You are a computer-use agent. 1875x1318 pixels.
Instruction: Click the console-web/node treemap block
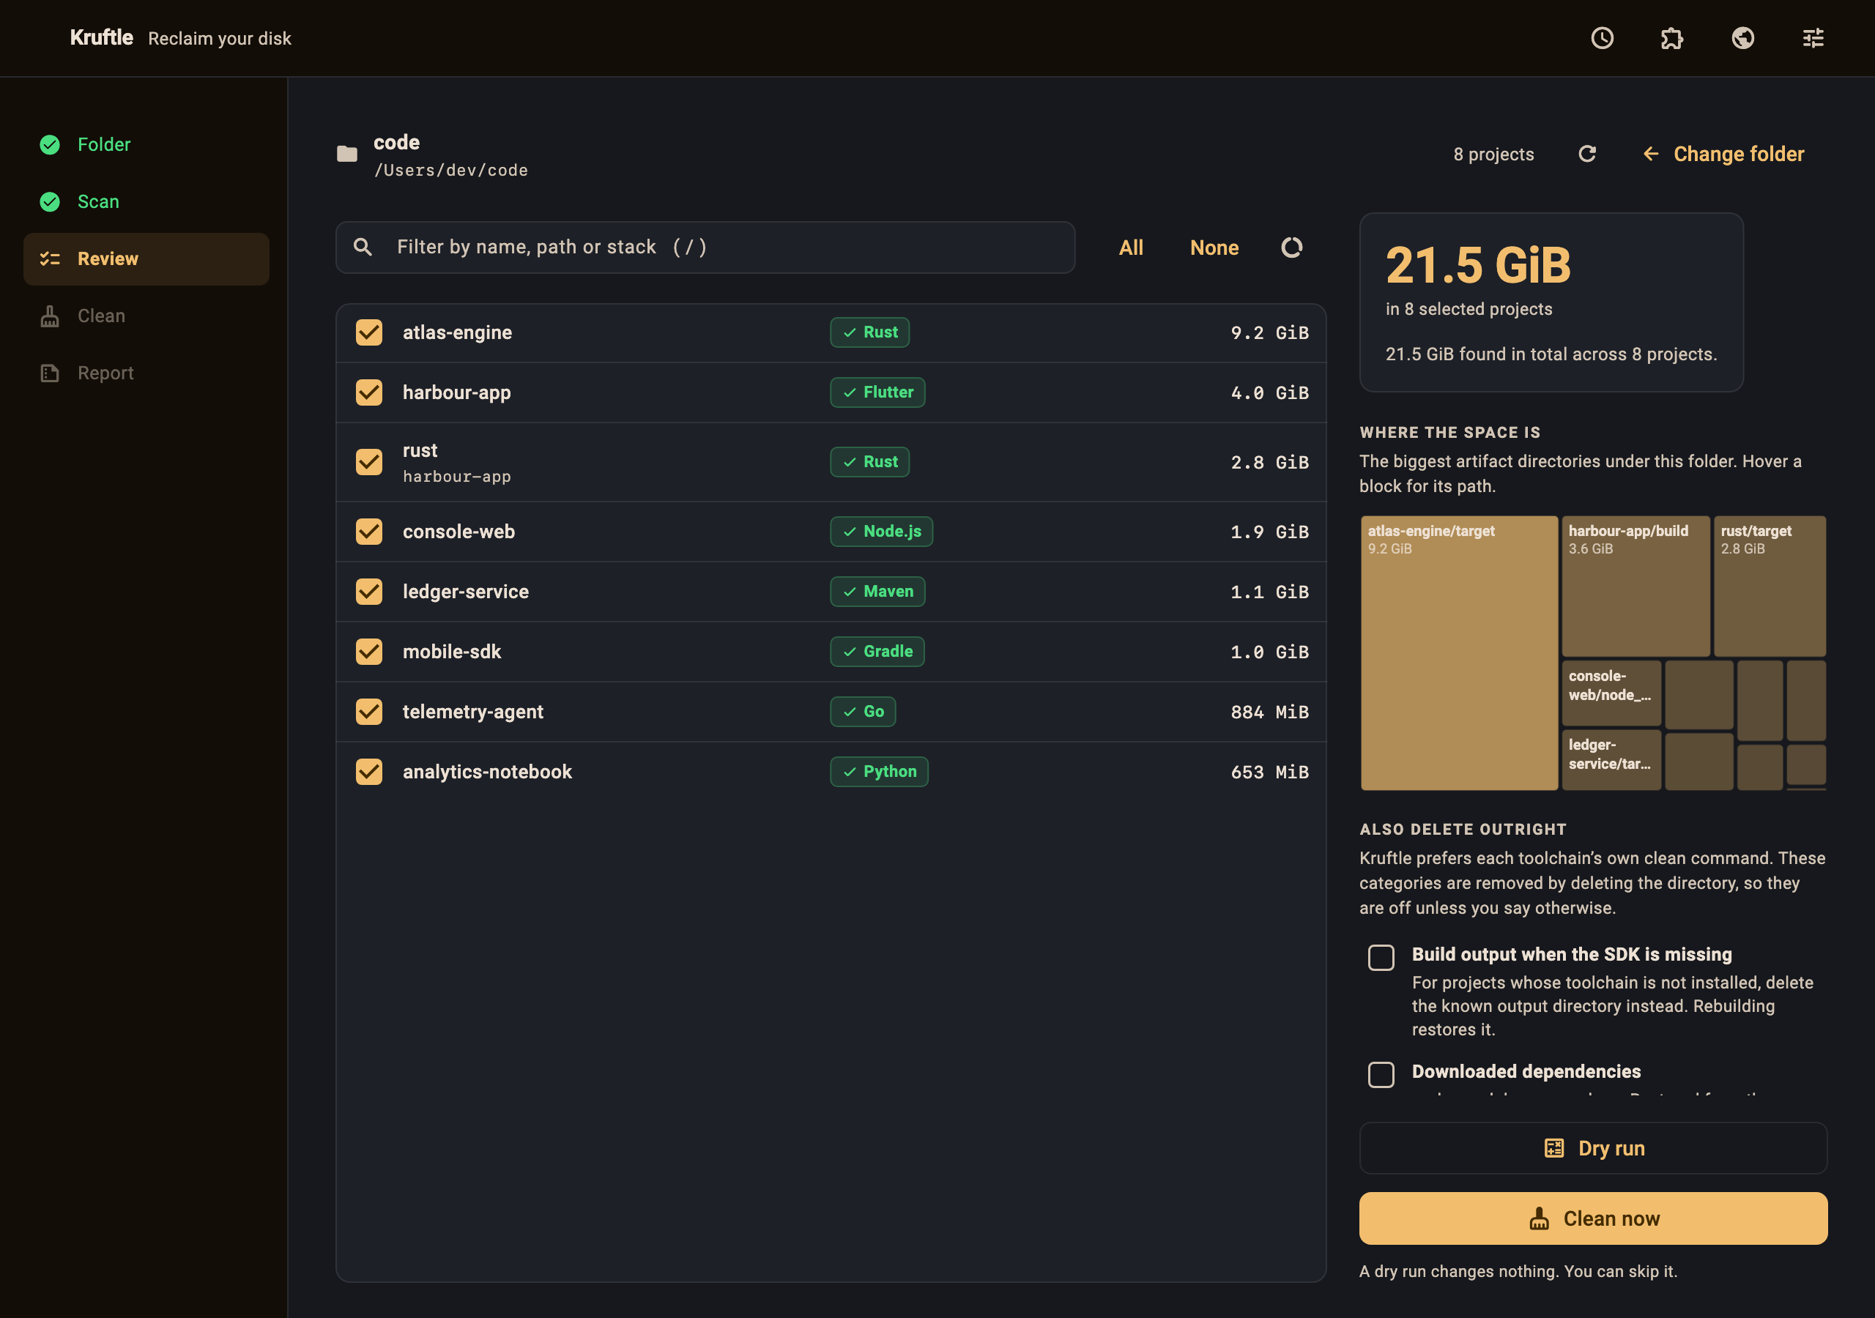[1611, 693]
